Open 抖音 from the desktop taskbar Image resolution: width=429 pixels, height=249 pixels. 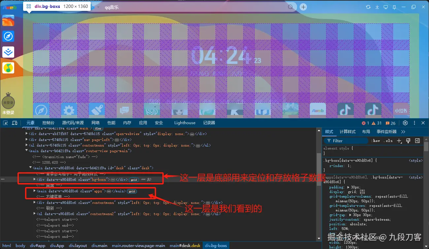pos(346,110)
